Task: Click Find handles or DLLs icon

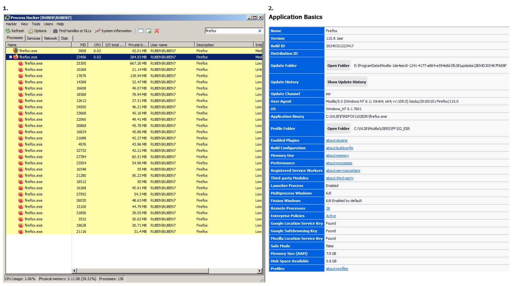Action: tap(55, 31)
